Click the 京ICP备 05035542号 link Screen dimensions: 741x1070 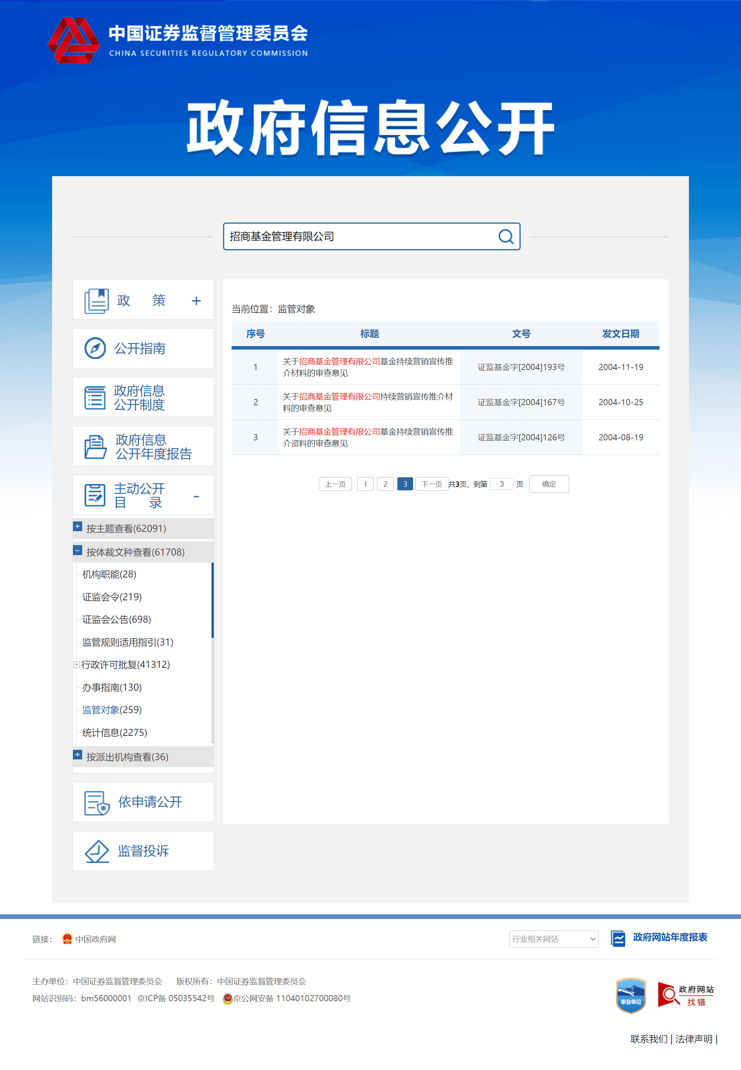tap(176, 999)
